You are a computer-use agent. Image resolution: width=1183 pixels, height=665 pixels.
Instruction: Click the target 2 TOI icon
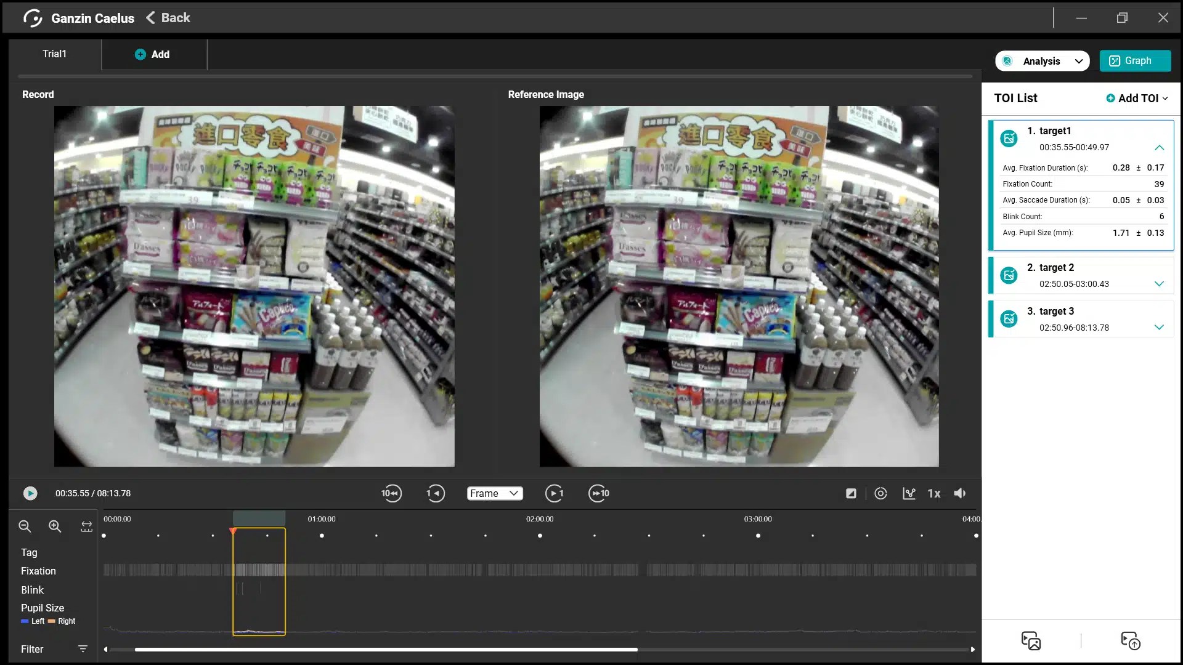[x=1009, y=275]
